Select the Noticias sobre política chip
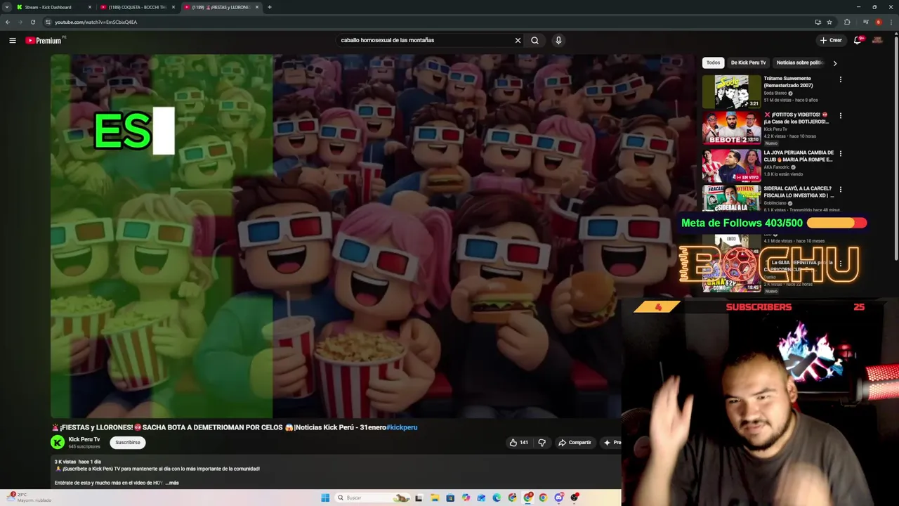Image resolution: width=899 pixels, height=506 pixels. tap(799, 63)
